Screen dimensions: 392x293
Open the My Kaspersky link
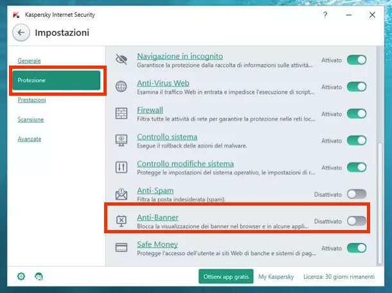[276, 276]
